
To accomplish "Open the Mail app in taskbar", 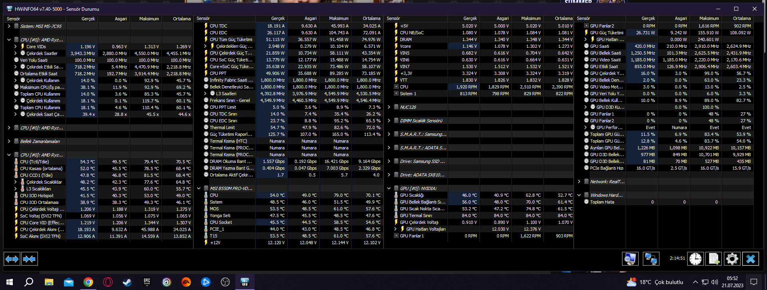I will pos(69,282).
